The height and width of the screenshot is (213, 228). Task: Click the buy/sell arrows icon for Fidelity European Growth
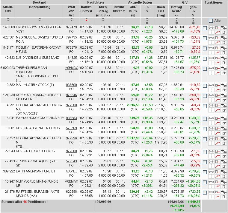point(224,48)
